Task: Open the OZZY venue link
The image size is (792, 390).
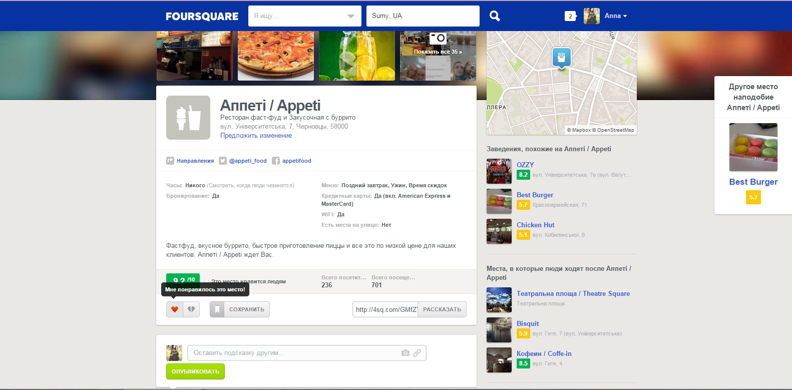Action: tap(525, 165)
